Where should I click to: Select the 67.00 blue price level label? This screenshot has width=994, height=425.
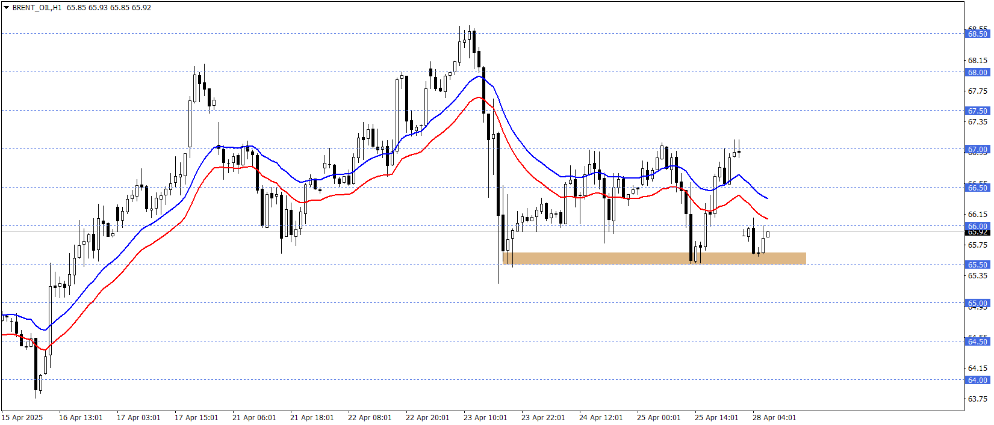pos(977,149)
